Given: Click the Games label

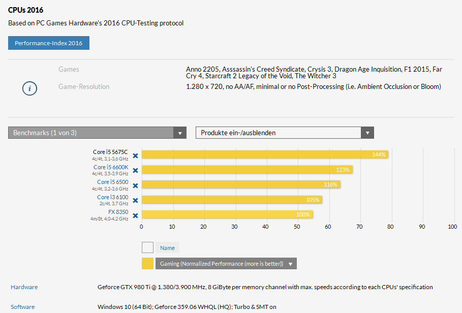Looking at the screenshot, I should [69, 69].
